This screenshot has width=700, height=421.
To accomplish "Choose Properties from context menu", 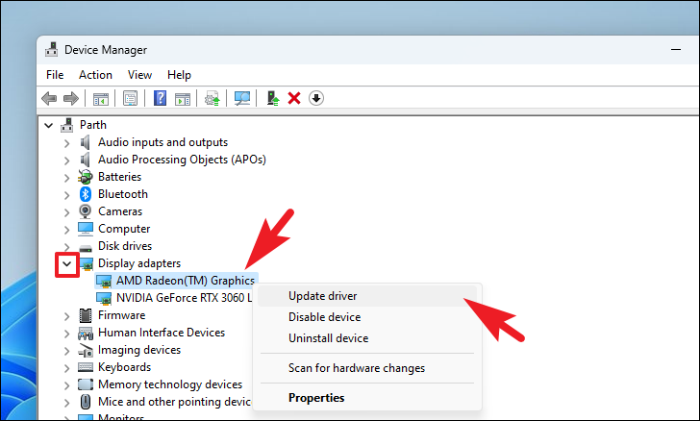I will [367, 397].
